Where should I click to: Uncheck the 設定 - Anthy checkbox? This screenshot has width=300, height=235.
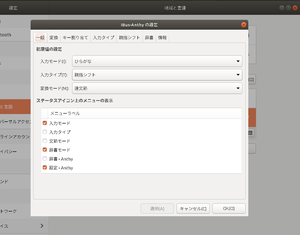click(x=45, y=167)
